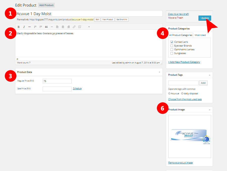The height and width of the screenshot is (171, 227).
Task: Check the Eyewear Brands category
Action: tap(172, 46)
